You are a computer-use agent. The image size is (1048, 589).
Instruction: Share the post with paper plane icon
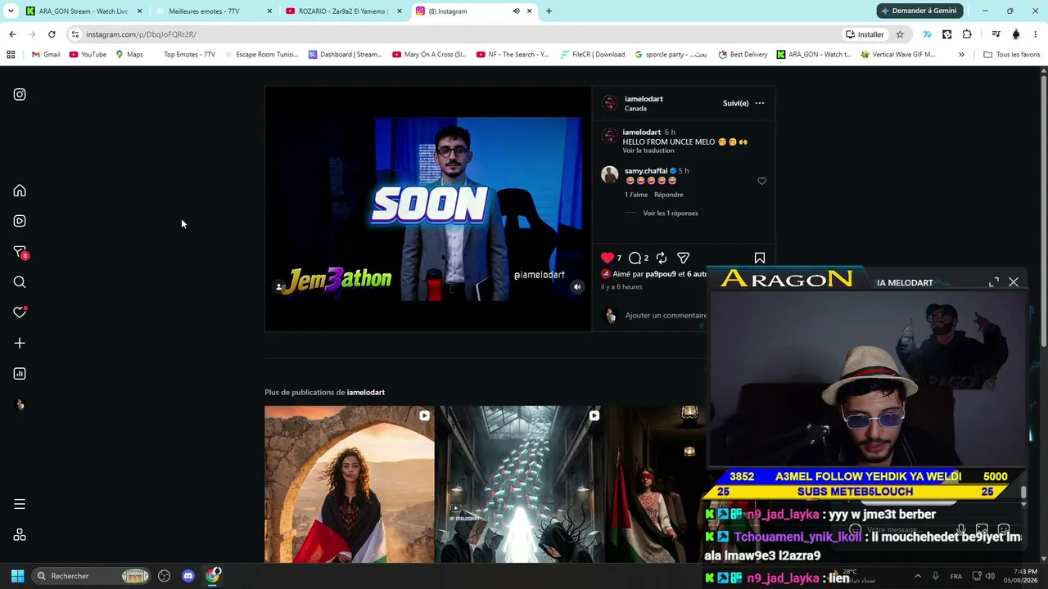pyautogui.click(x=683, y=258)
